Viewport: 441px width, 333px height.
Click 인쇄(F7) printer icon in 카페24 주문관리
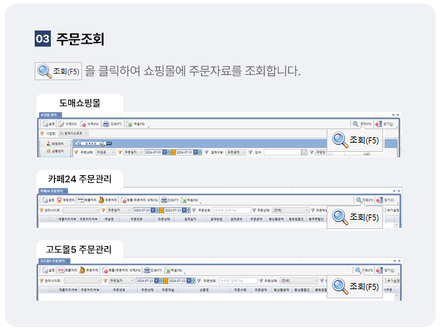[x=164, y=200]
